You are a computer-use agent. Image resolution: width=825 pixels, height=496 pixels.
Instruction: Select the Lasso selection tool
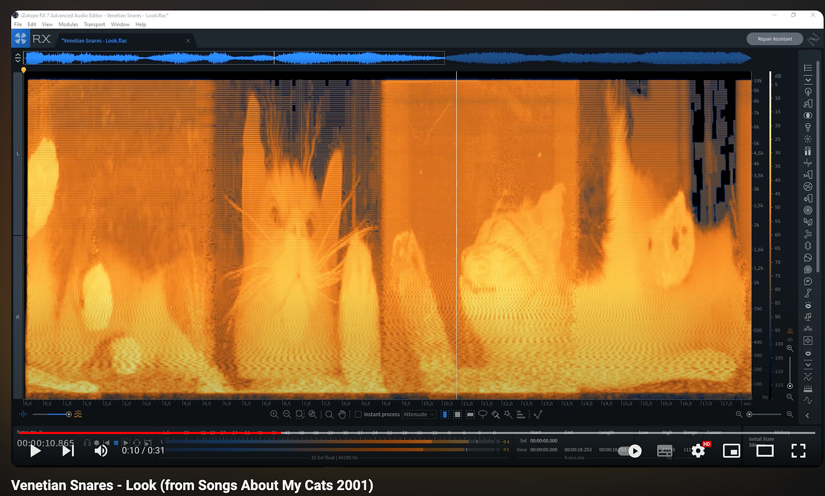483,415
